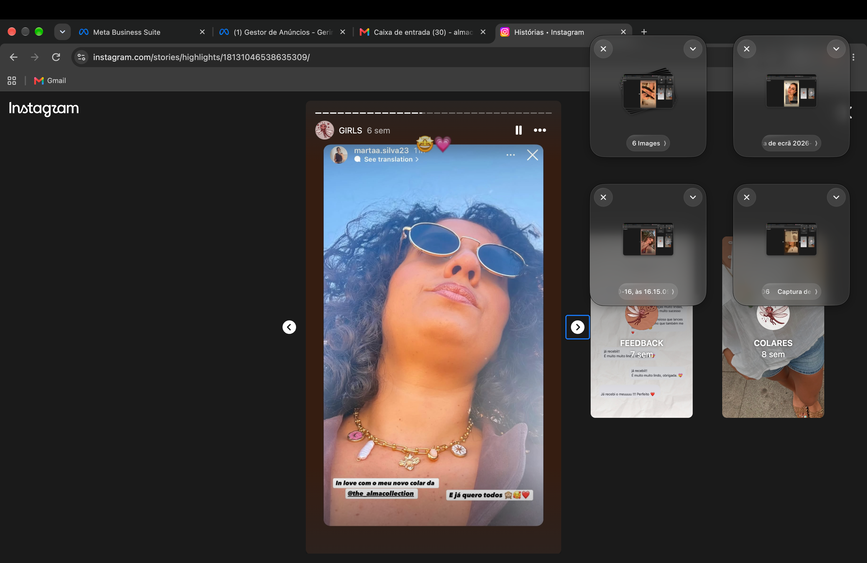The image size is (867, 563).
Task: Dismiss the 'Captura de' screenshot preview
Action: (x=746, y=197)
